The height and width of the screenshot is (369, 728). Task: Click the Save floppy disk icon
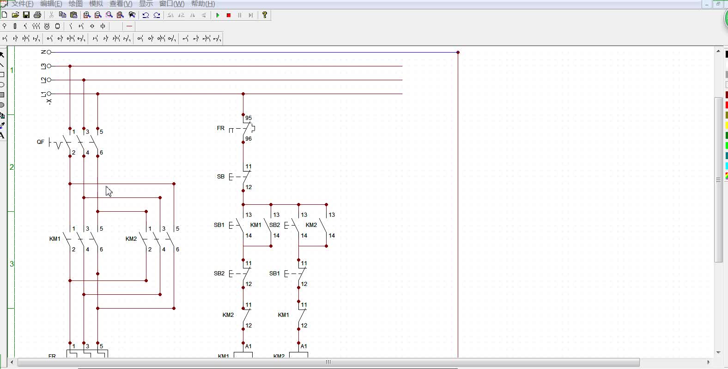tap(26, 15)
